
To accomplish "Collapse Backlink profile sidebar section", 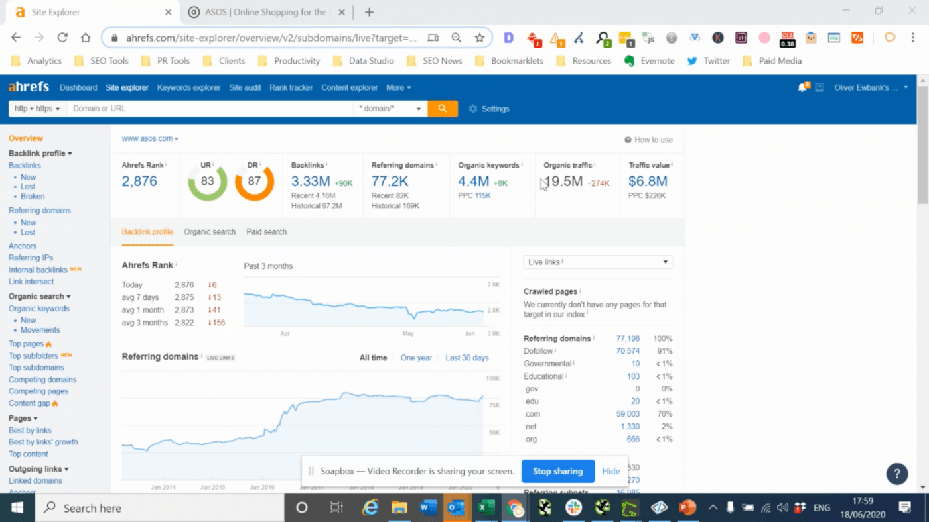I will tap(40, 153).
